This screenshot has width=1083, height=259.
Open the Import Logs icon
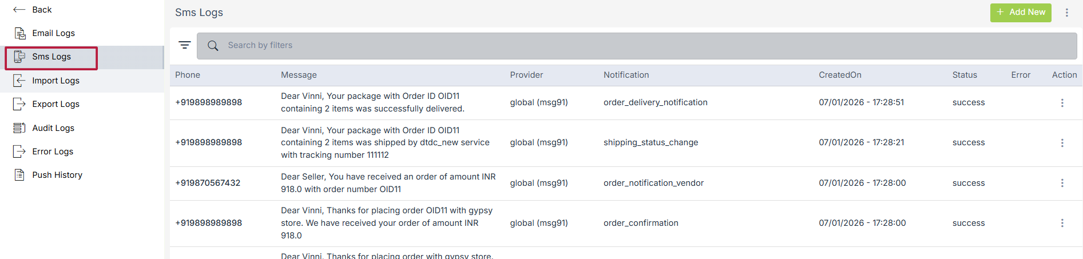19,81
